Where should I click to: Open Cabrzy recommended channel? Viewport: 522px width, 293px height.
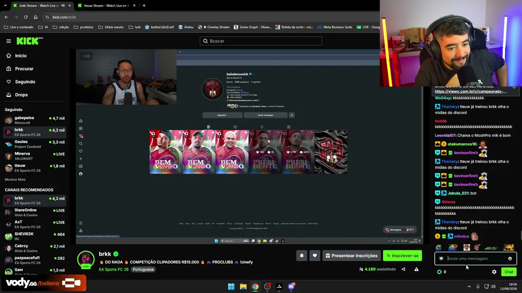click(35, 248)
